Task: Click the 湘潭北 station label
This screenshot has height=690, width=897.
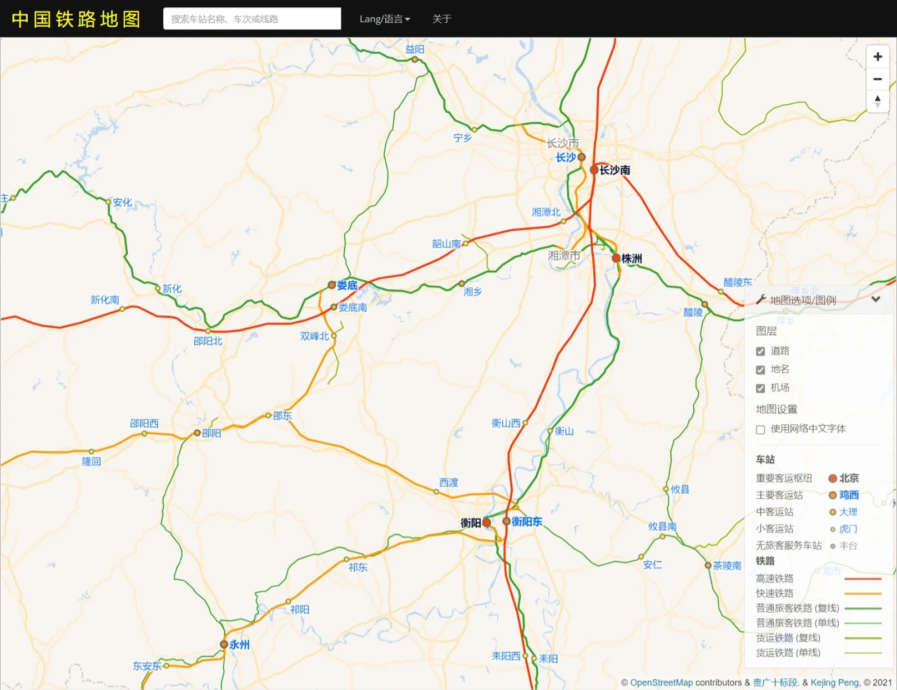Action: pos(546,212)
